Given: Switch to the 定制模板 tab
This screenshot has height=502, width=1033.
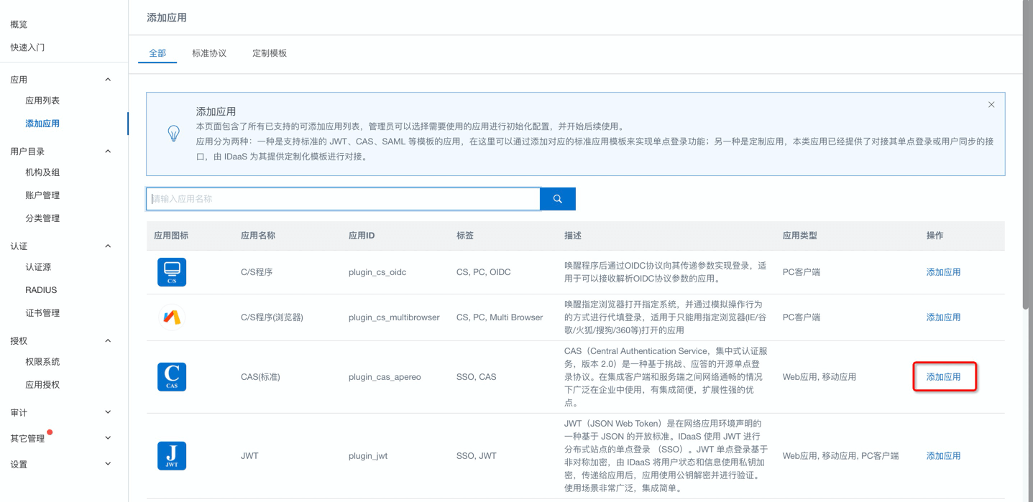Looking at the screenshot, I should (x=269, y=52).
